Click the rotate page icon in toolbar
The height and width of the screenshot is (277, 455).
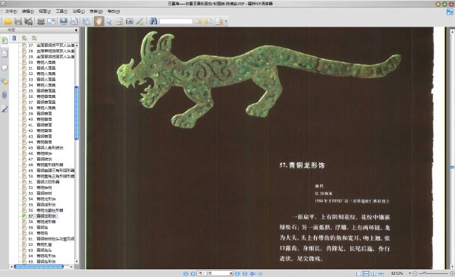(x=74, y=21)
